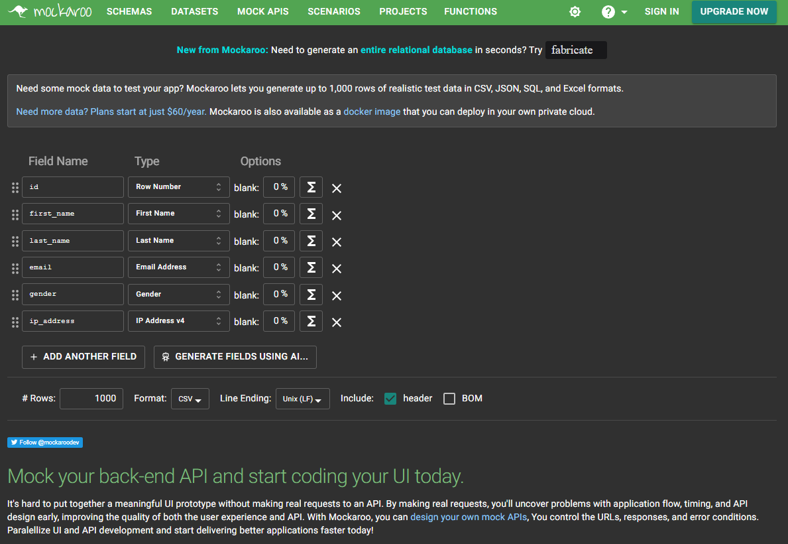This screenshot has width=788, height=544.
Task: Change the Row Number type selector
Action: click(x=179, y=186)
